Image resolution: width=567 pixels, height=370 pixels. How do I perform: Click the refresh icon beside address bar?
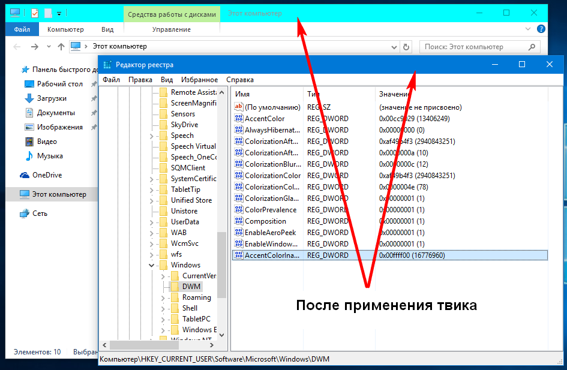[x=406, y=47]
